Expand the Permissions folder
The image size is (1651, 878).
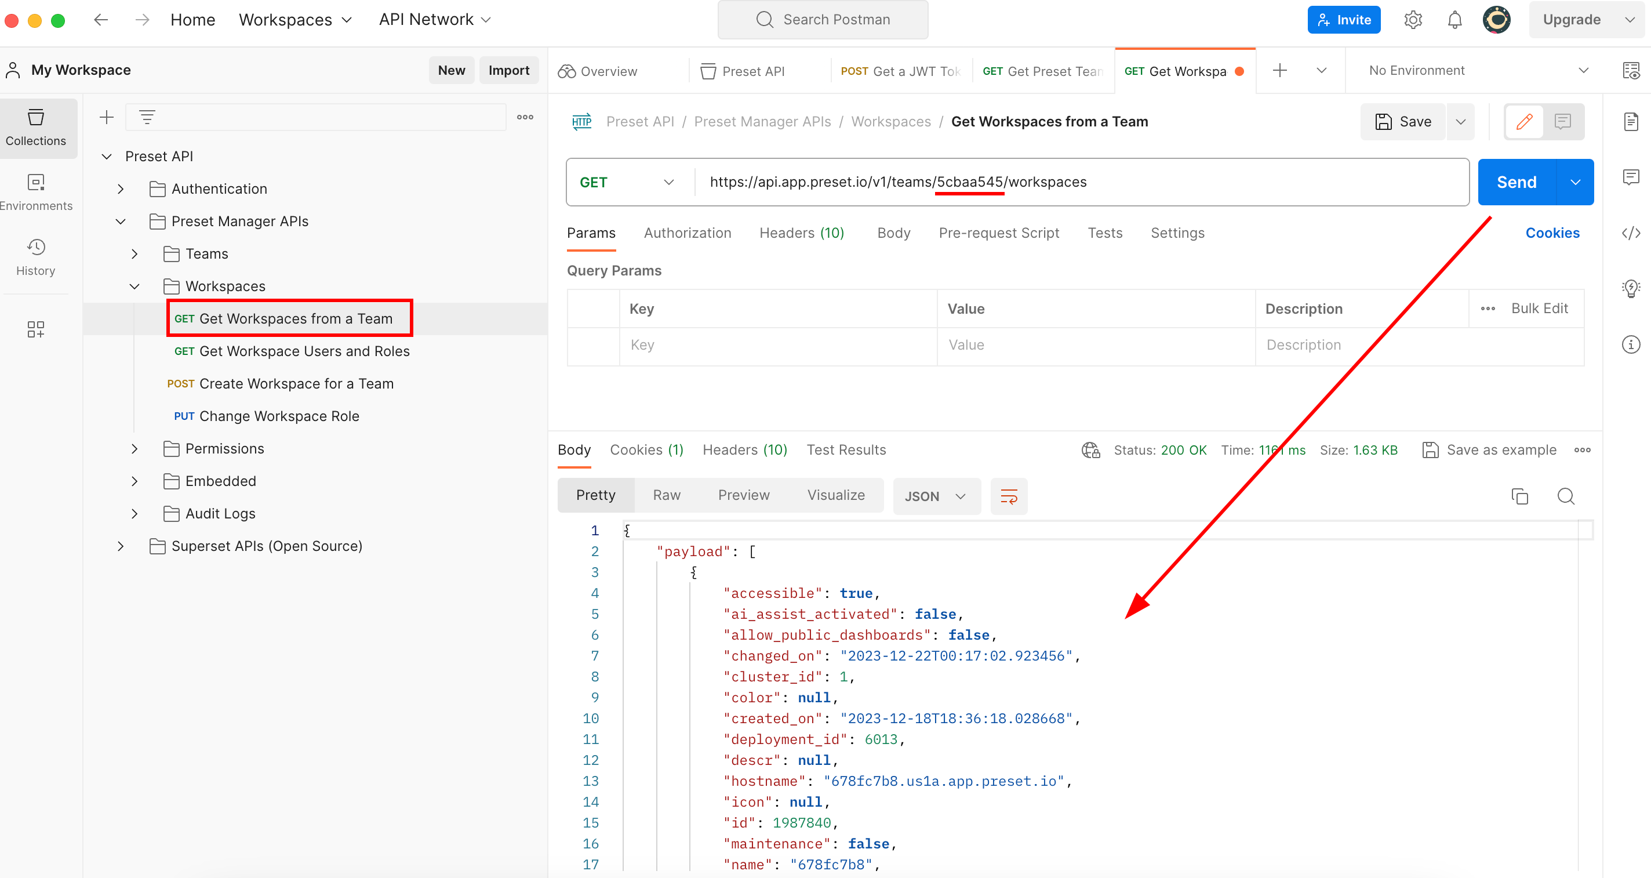tap(134, 448)
